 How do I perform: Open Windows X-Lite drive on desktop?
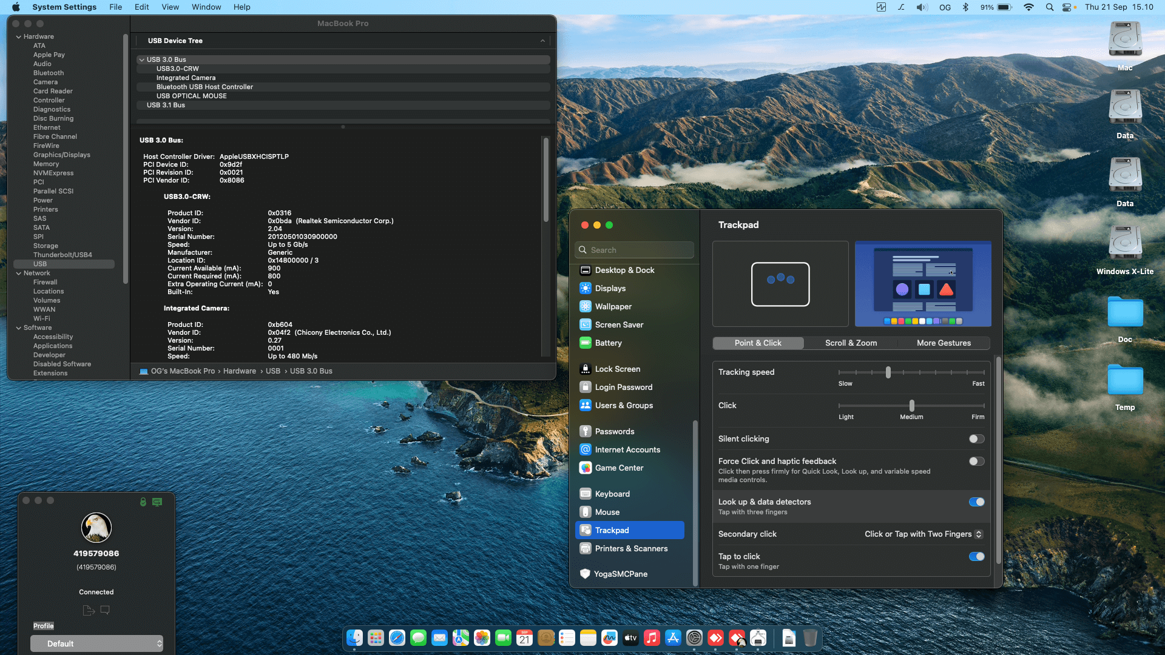(x=1125, y=250)
